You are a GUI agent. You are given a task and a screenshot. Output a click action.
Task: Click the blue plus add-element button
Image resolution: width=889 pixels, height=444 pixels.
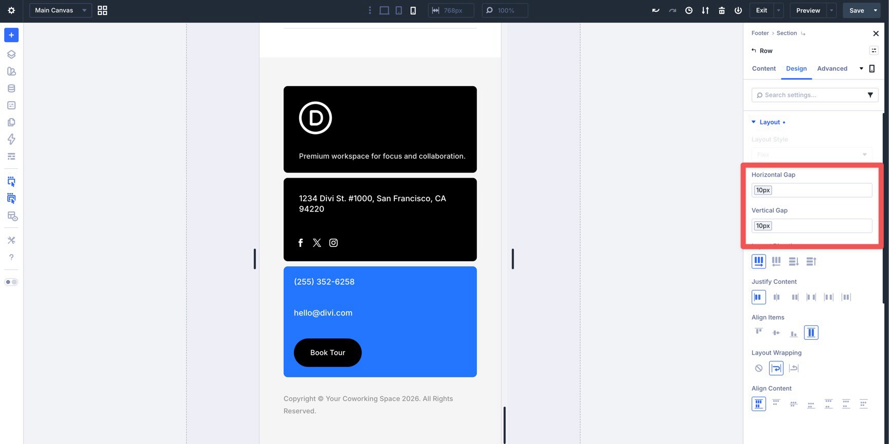pos(11,35)
